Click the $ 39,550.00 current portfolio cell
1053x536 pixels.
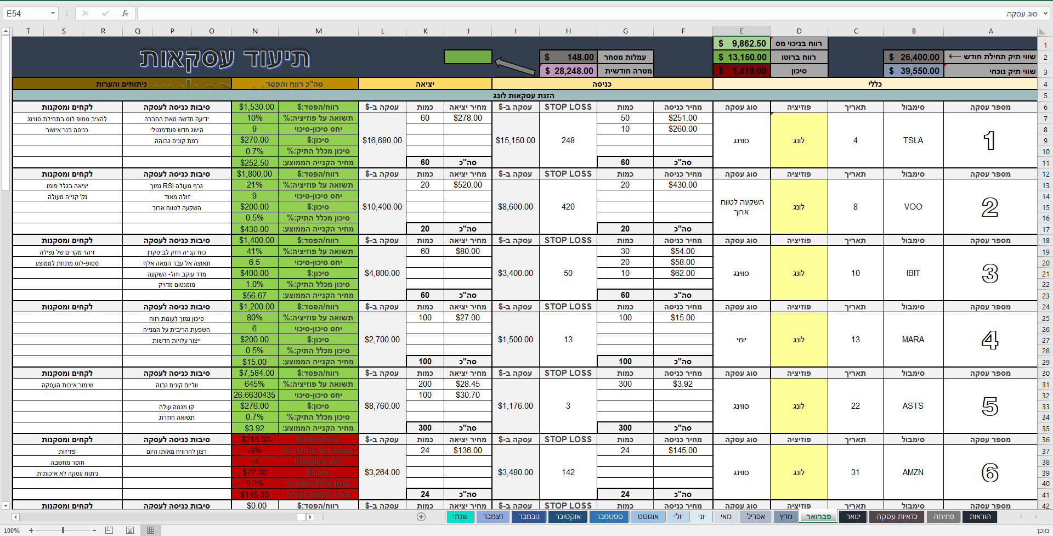[913, 71]
